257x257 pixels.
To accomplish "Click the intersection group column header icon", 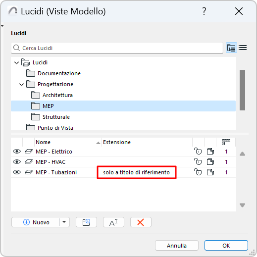I will click(226, 142).
